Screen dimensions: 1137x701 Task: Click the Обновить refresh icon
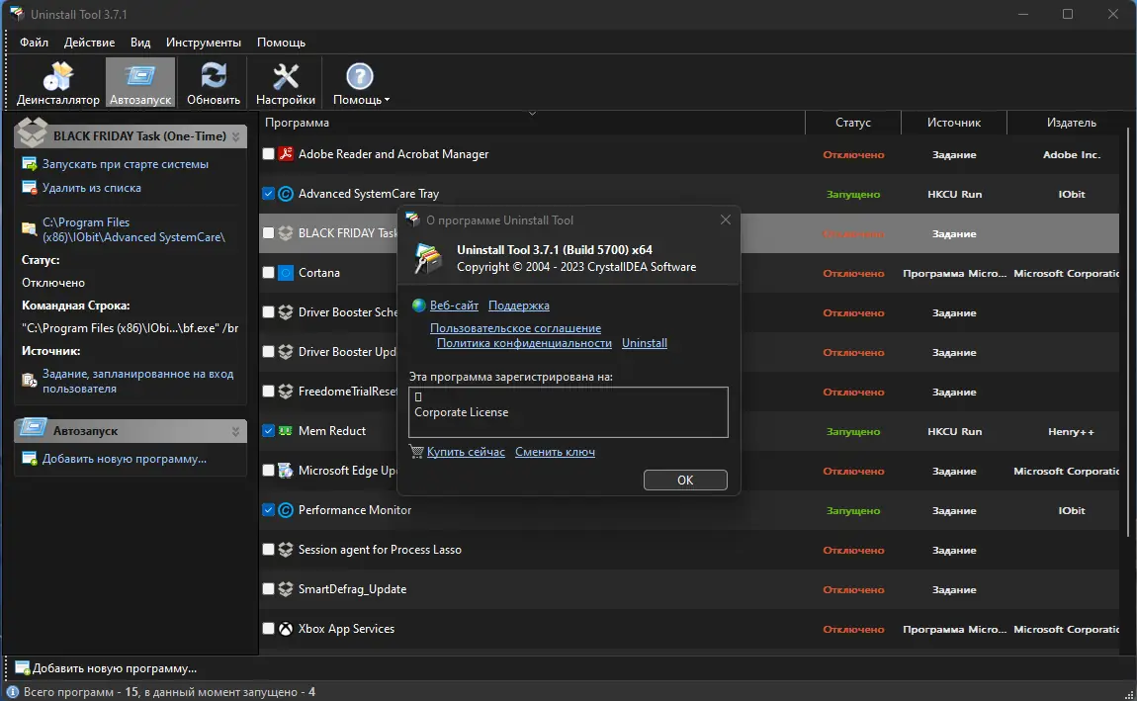212,74
